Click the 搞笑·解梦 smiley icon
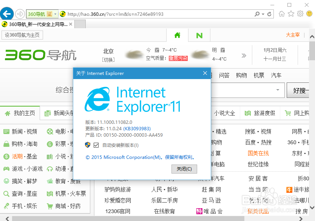This screenshot has height=221, width=315. [x=6, y=181]
